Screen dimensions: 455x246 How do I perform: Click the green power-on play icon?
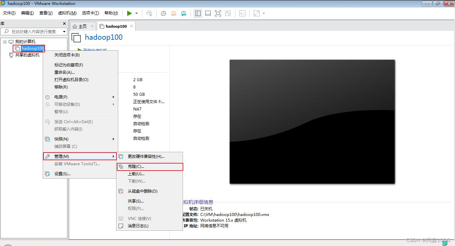point(130,13)
